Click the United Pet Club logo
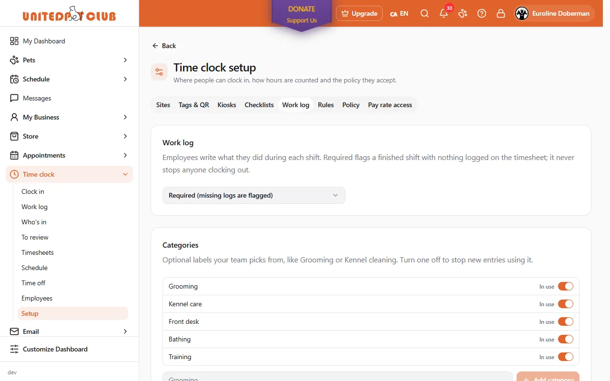Image resolution: width=610 pixels, height=381 pixels. pyautogui.click(x=69, y=14)
